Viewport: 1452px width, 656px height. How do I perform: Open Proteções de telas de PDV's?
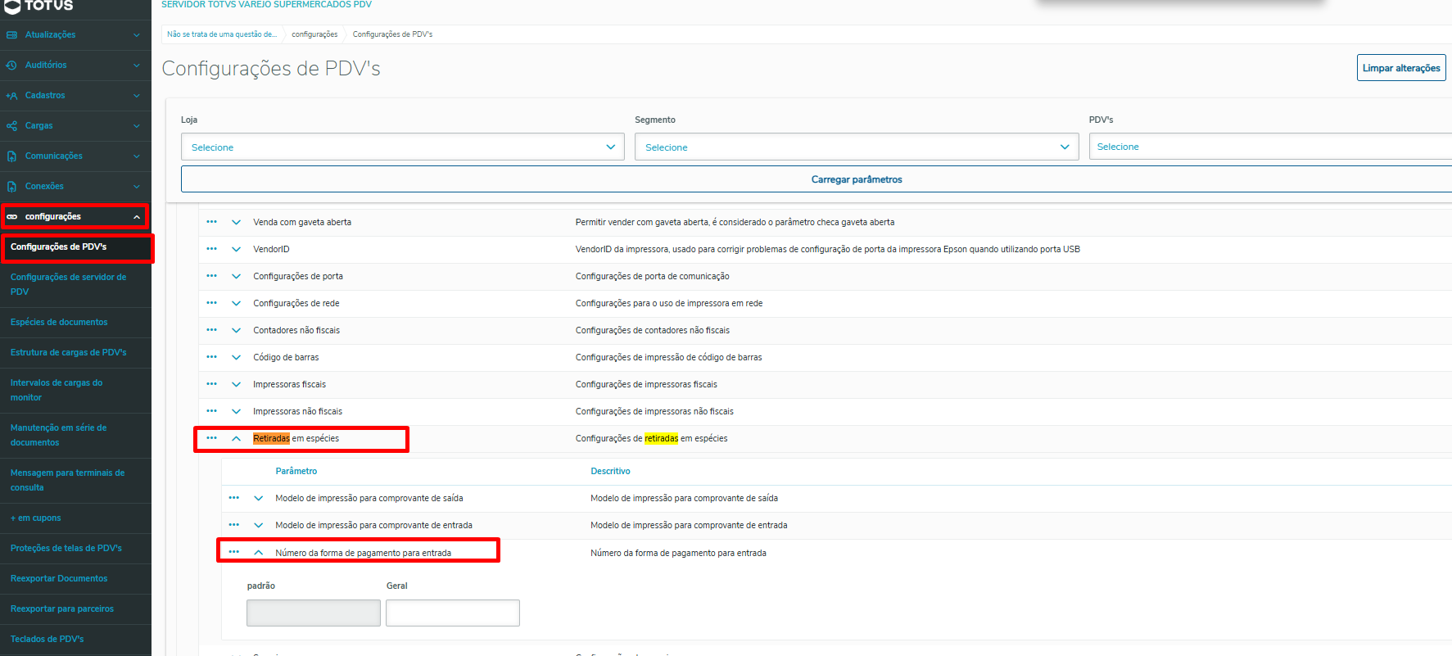coord(75,548)
